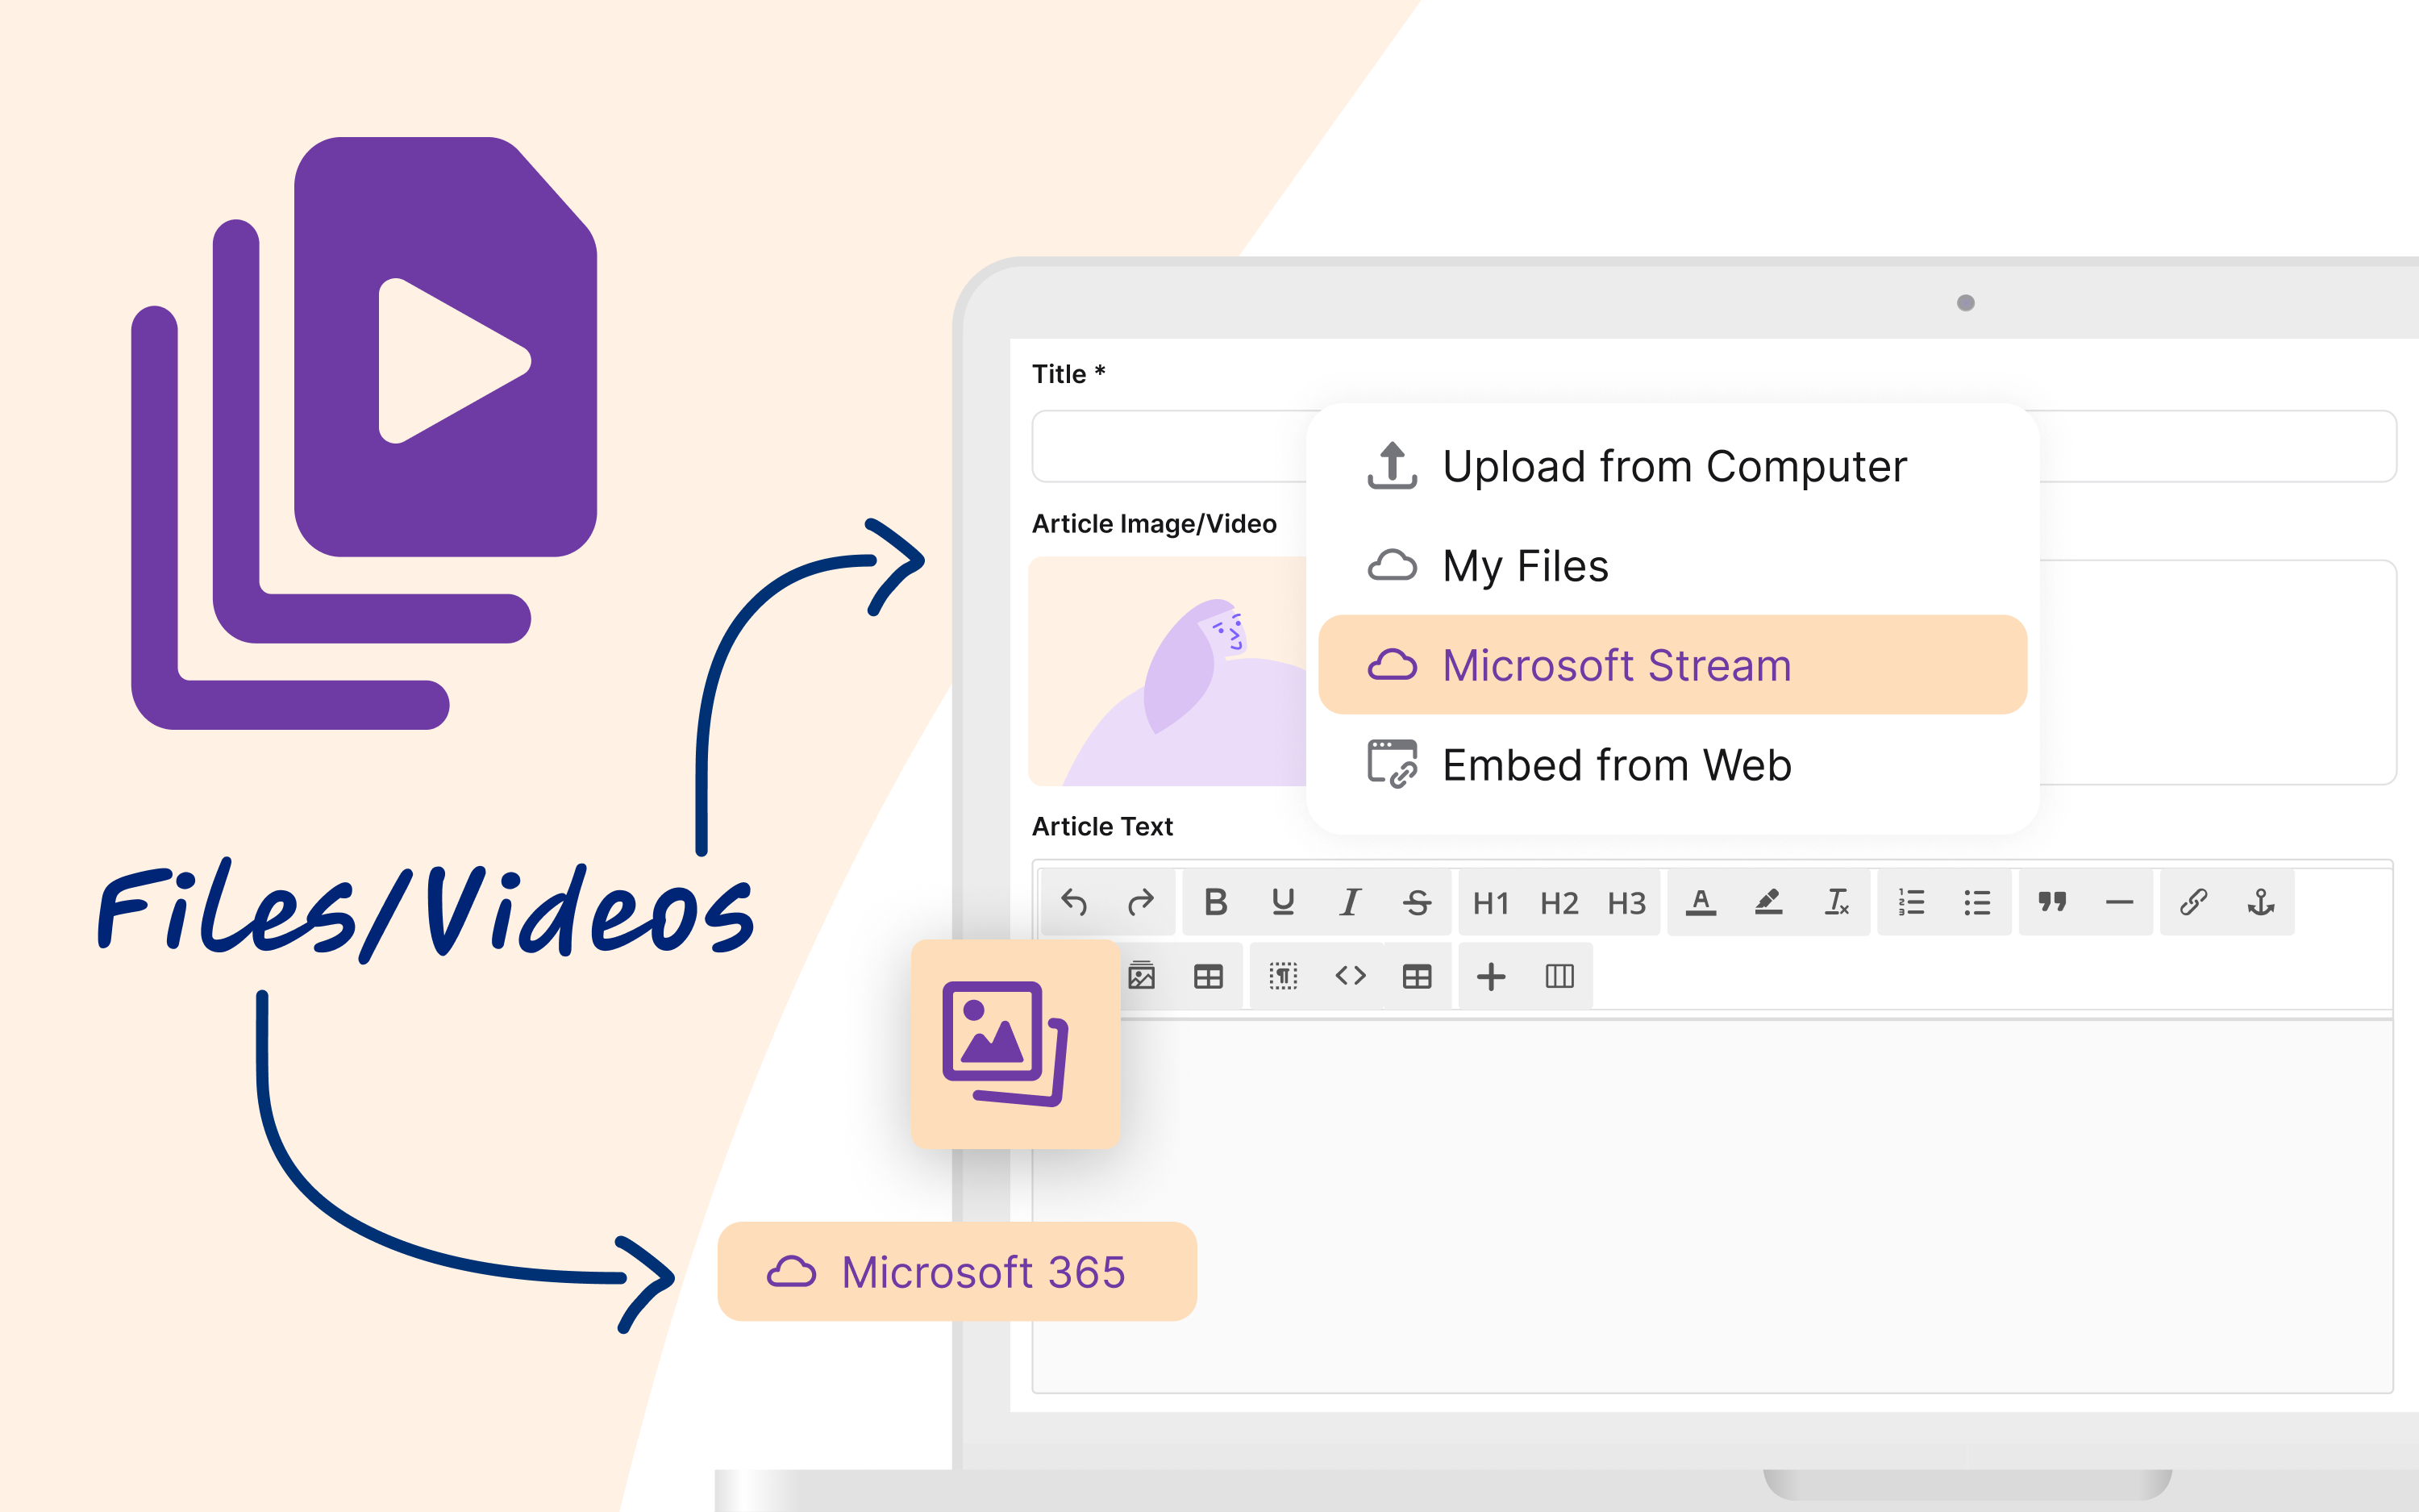Click the code brackets icon

pos(1351,975)
